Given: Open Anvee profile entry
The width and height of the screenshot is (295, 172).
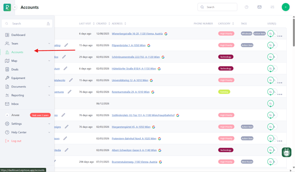Looking at the screenshot, I should (x=15, y=115).
